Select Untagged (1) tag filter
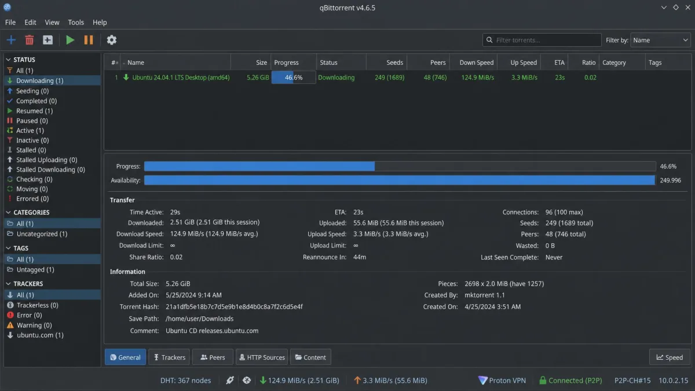Viewport: 695px width, 391px height. click(52, 270)
